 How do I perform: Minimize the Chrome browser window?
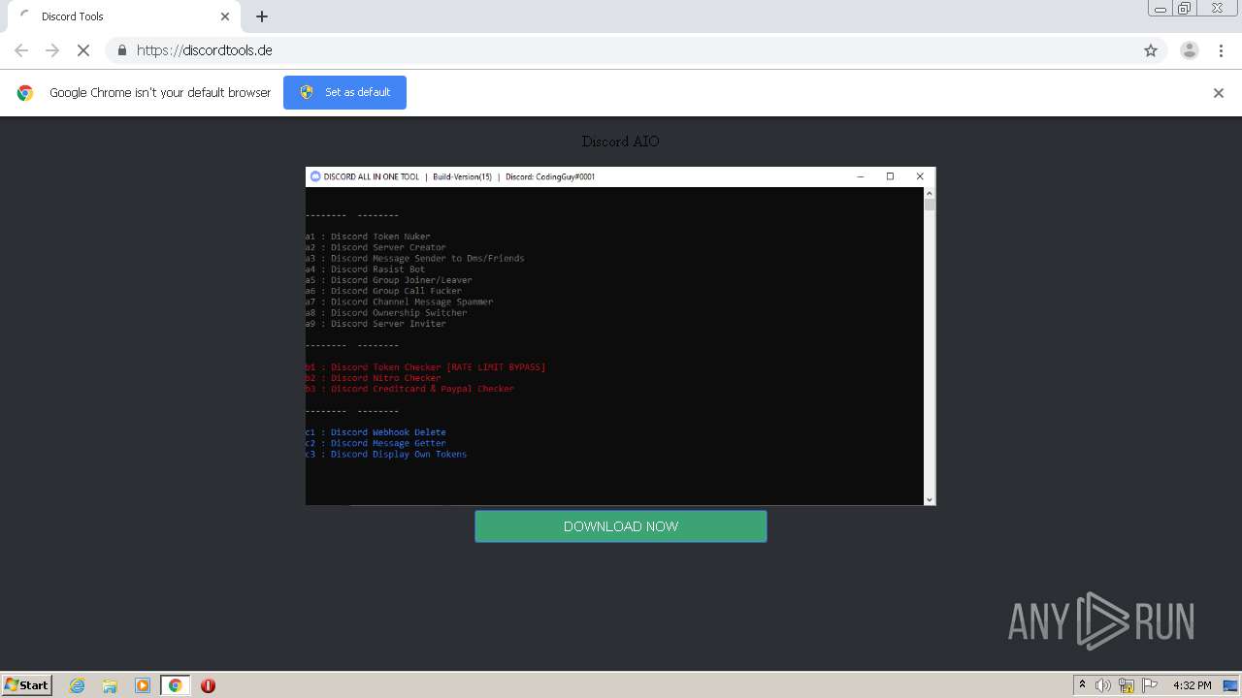pos(1160,9)
